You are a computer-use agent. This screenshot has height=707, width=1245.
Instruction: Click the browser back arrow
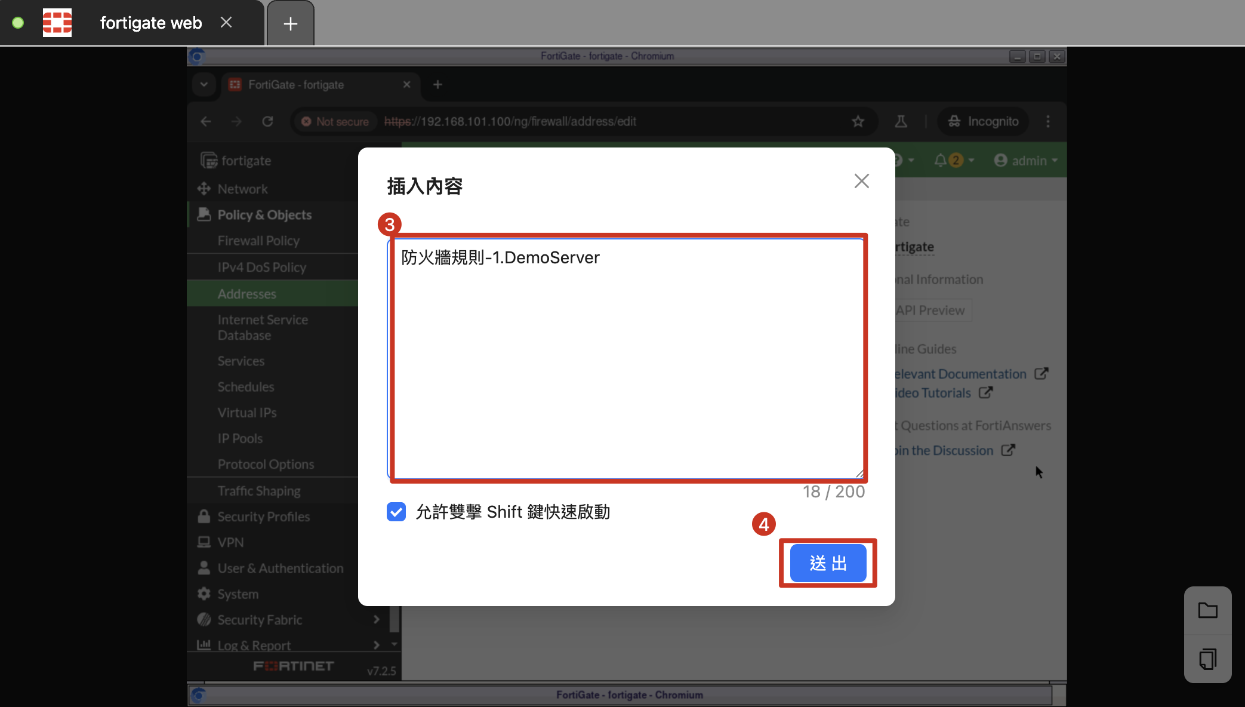tap(206, 121)
